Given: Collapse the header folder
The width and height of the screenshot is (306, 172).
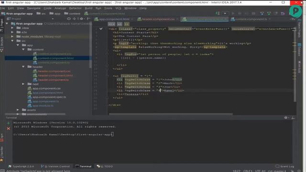Looking at the screenshot, I should click(x=23, y=67).
